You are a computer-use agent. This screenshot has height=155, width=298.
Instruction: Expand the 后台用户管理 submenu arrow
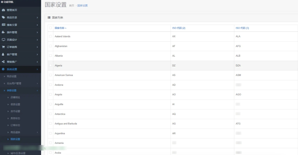[x=37, y=83]
